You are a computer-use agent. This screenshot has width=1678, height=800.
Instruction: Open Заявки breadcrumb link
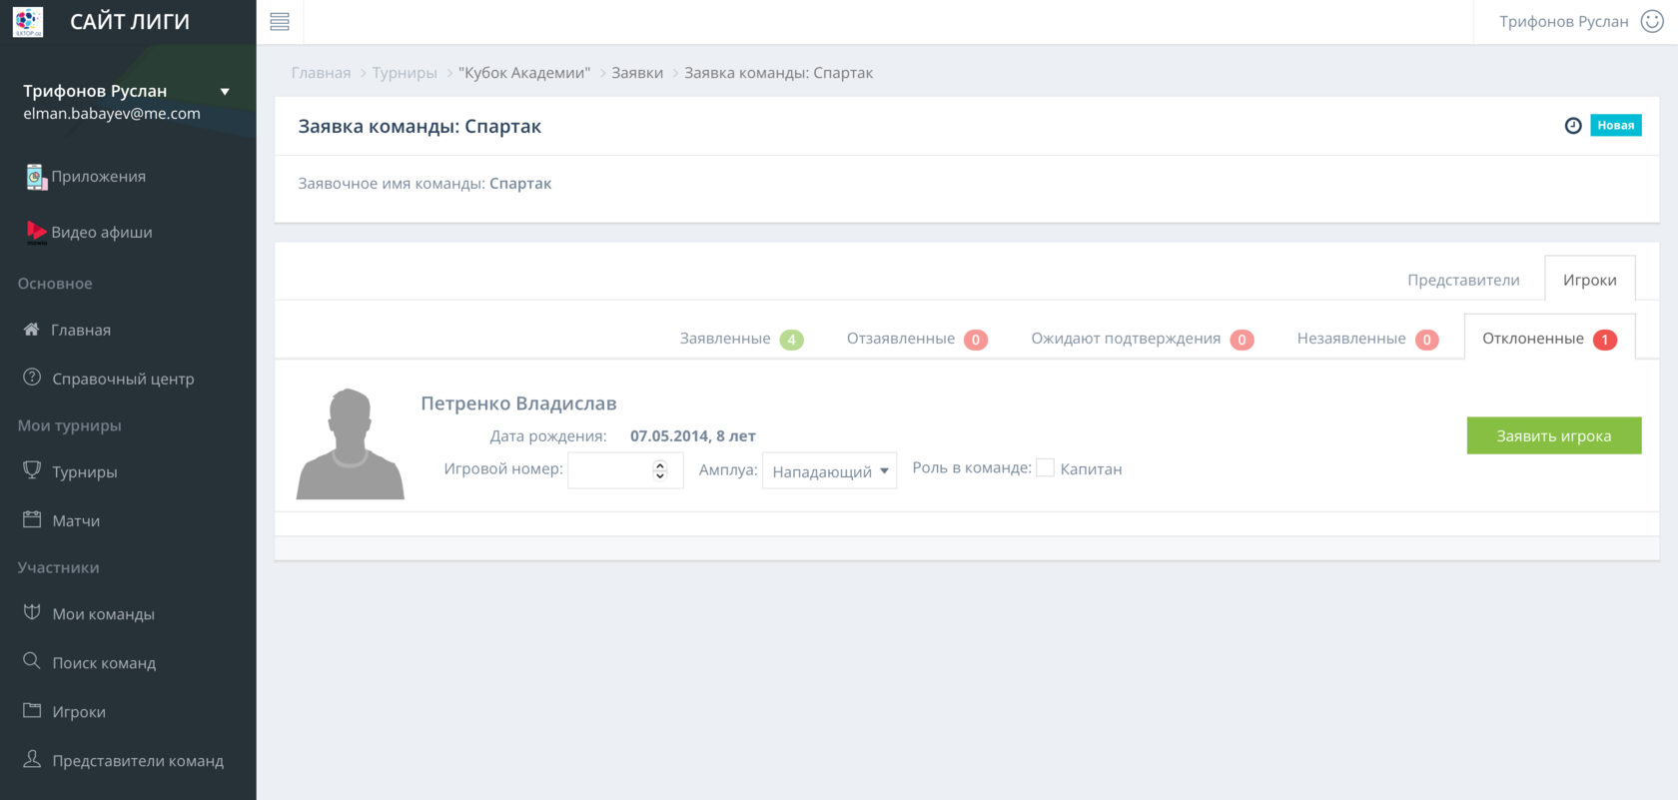(637, 73)
